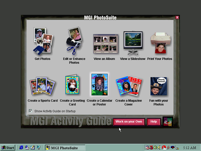The image size is (201, 151).
Task: Click the colorful MGI logo icon
Action: point(168,122)
